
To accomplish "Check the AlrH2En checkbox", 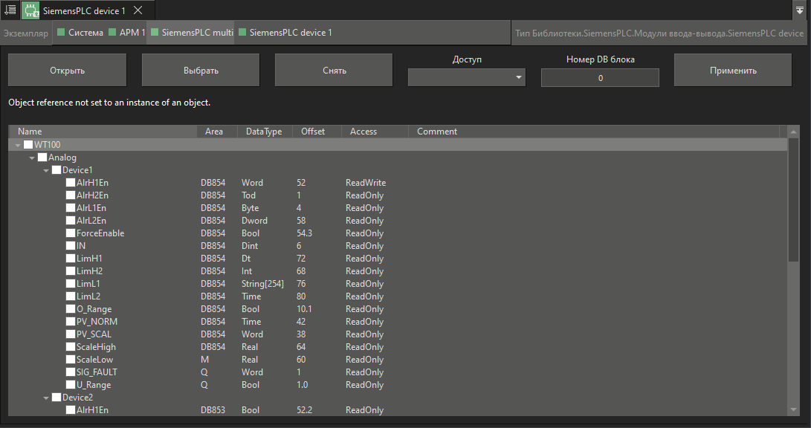I will [71, 195].
